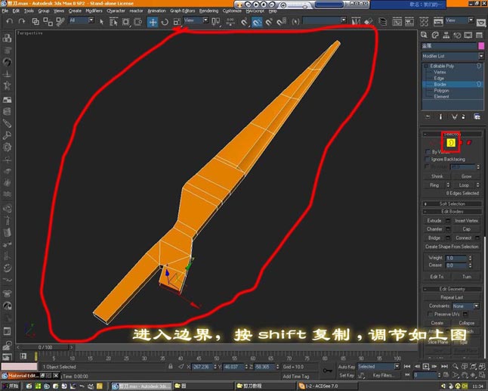Click the Align tool icon
488x391 pixels.
coord(369,21)
